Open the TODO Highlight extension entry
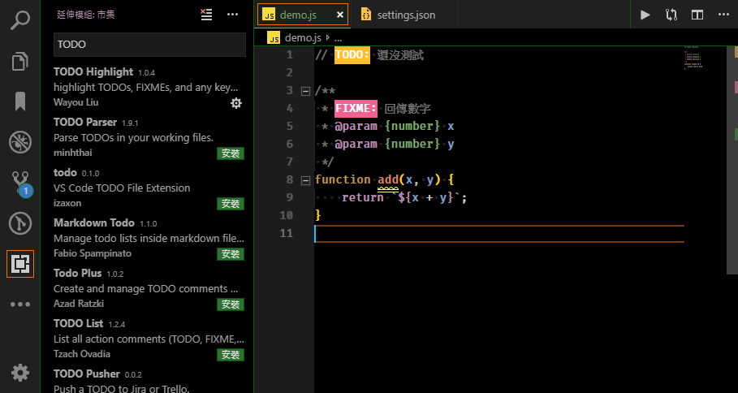 click(x=147, y=87)
